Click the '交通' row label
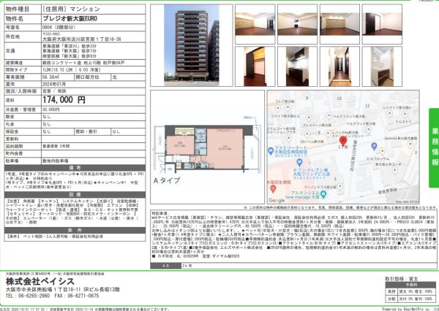The height and width of the screenshot is (311, 439). click(x=10, y=51)
